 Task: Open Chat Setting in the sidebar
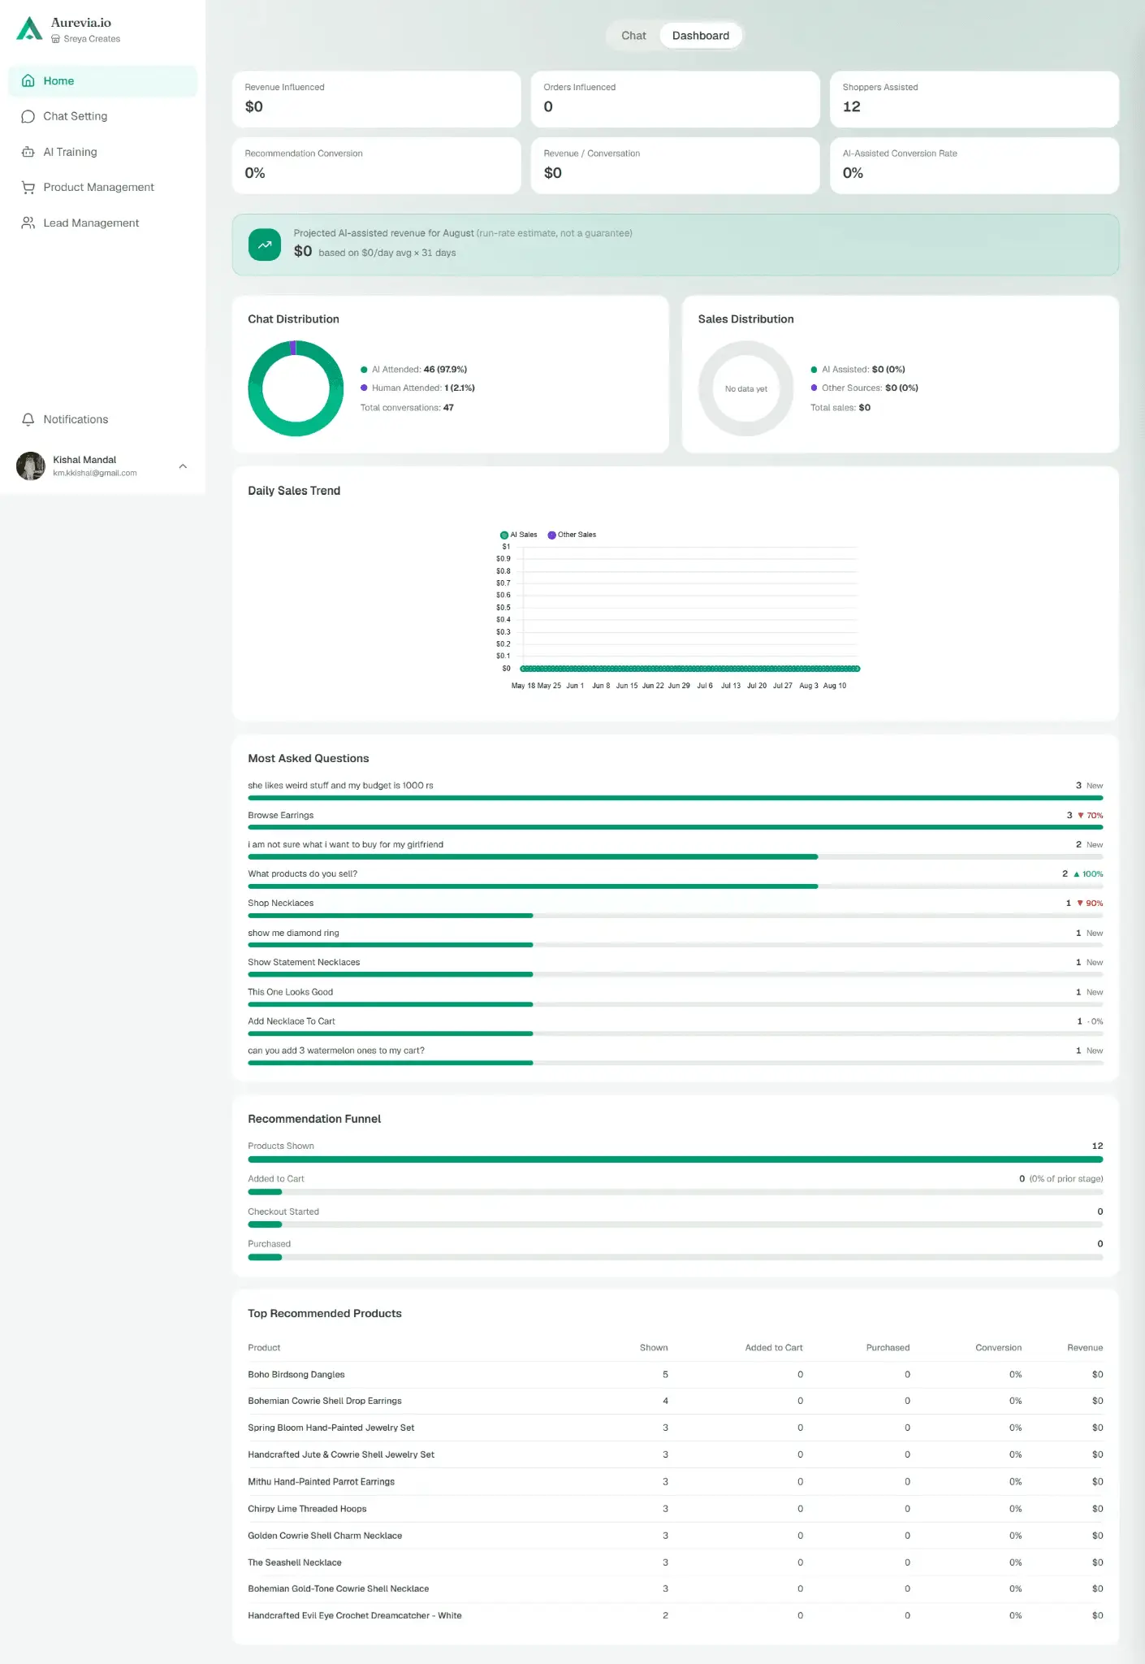pyautogui.click(x=102, y=116)
